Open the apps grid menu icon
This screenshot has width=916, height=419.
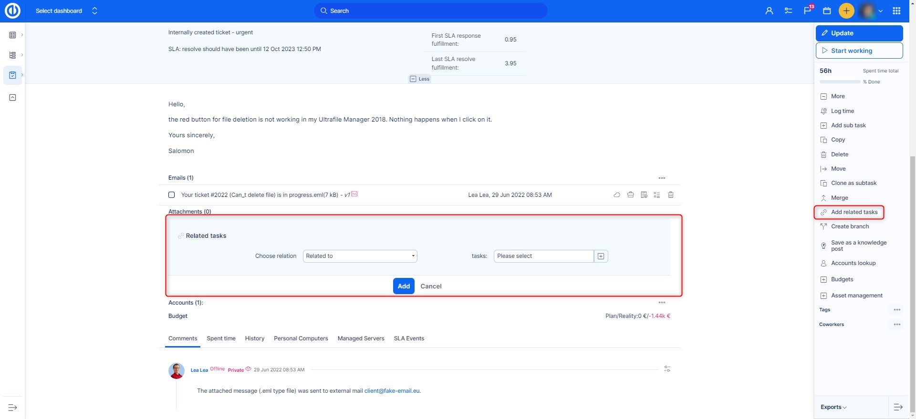point(896,10)
